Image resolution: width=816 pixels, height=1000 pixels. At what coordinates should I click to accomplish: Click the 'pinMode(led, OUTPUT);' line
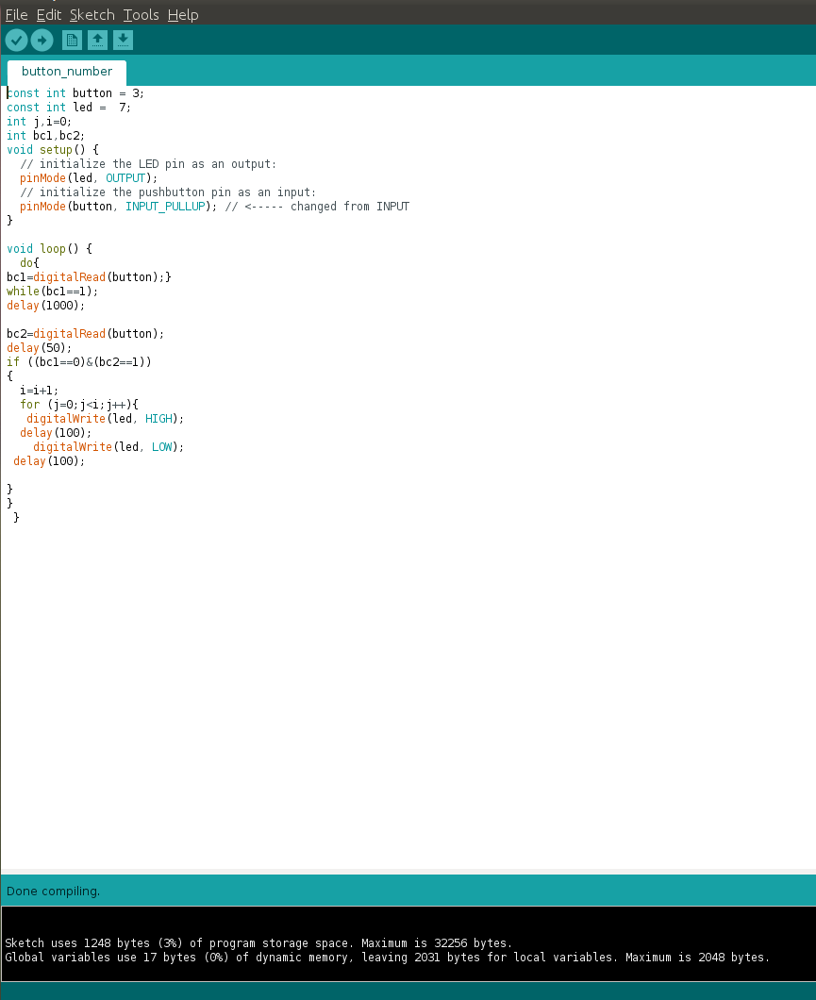pos(89,178)
